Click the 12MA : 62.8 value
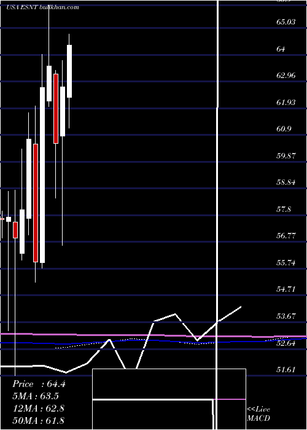The image size is (307, 430). [39, 408]
